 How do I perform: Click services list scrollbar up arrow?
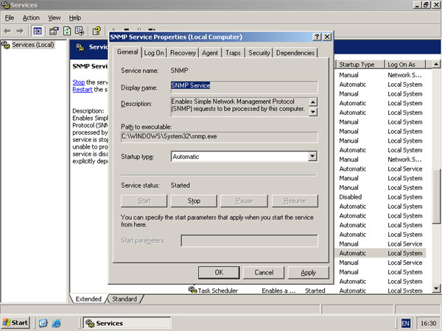click(x=436, y=64)
